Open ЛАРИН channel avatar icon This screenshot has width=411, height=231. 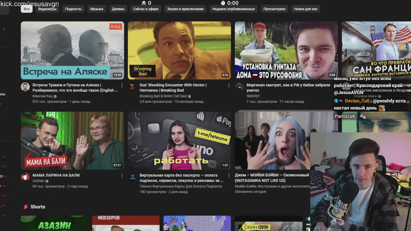pyautogui.click(x=25, y=177)
